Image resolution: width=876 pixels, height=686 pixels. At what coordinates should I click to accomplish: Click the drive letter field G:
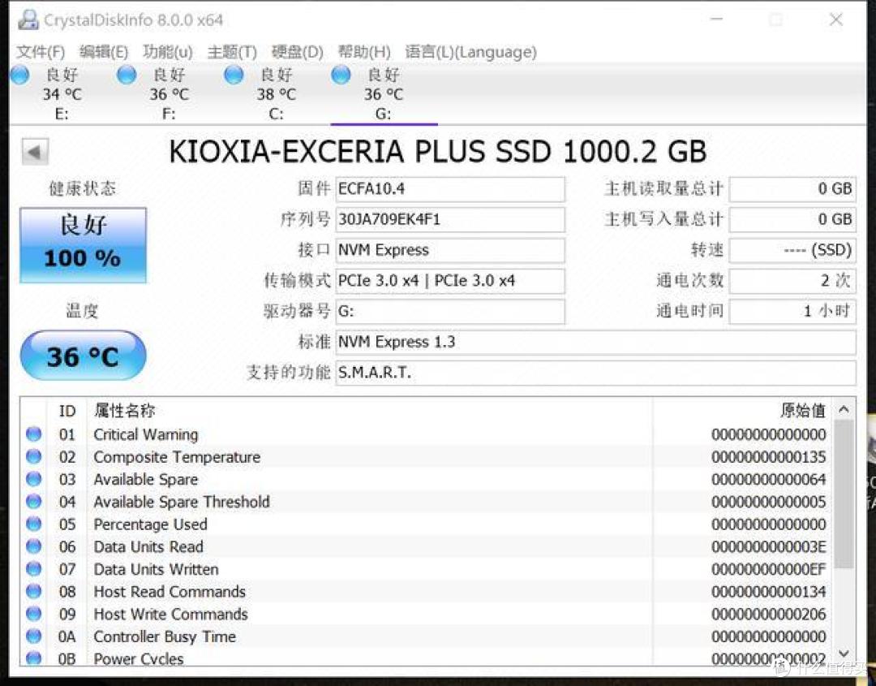(450, 312)
